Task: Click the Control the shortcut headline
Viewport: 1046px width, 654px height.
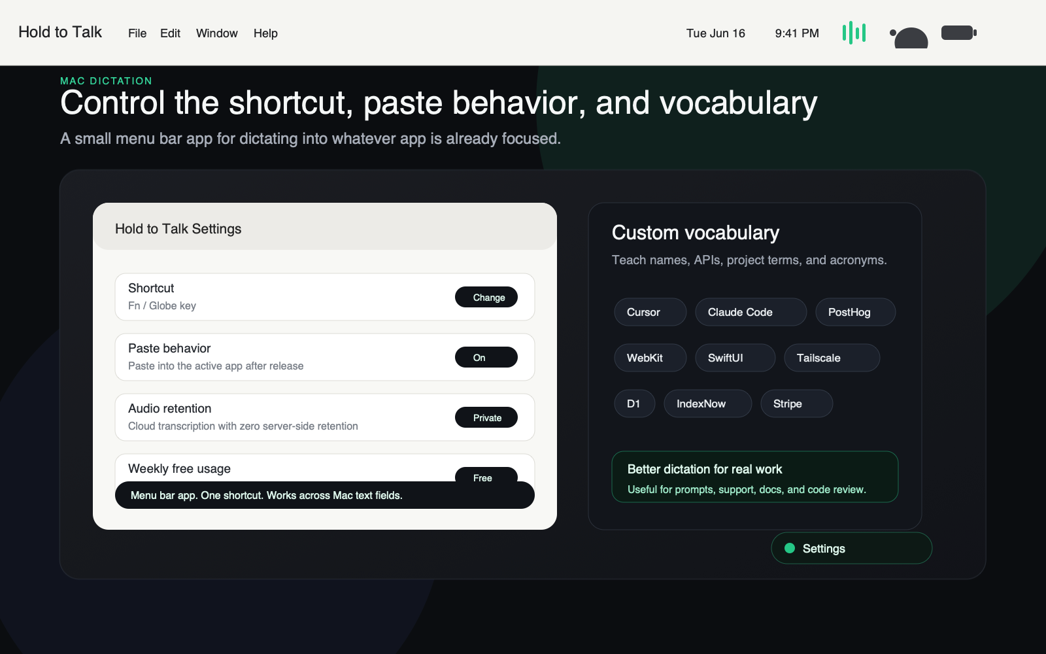Action: 439,103
